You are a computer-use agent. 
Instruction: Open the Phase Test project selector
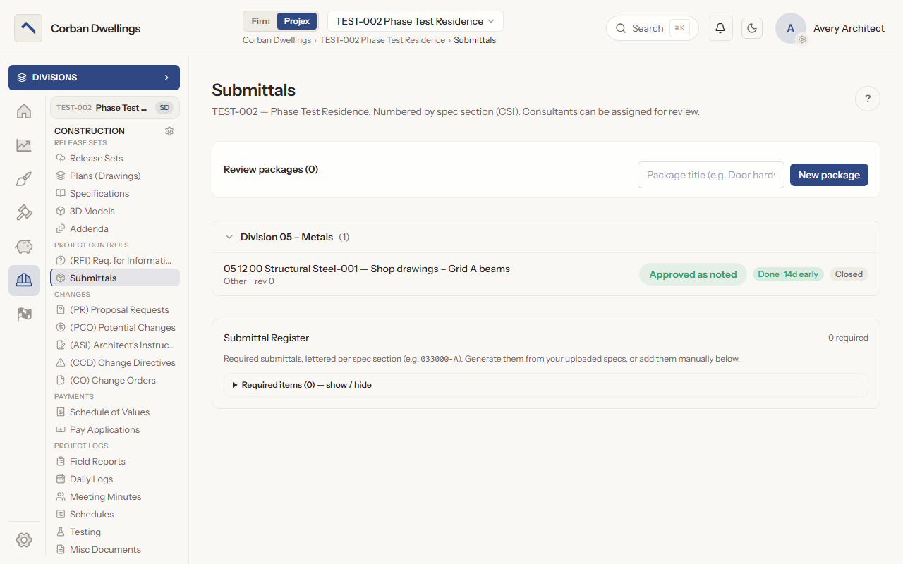(x=114, y=108)
